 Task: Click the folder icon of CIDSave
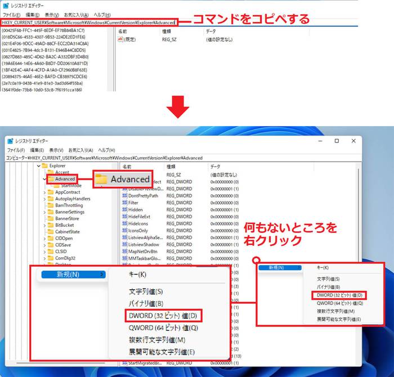51,245
